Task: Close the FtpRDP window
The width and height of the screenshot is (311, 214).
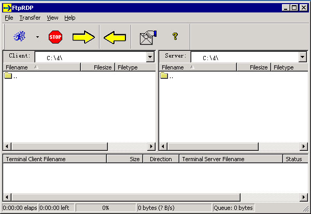Action: (x=304, y=8)
